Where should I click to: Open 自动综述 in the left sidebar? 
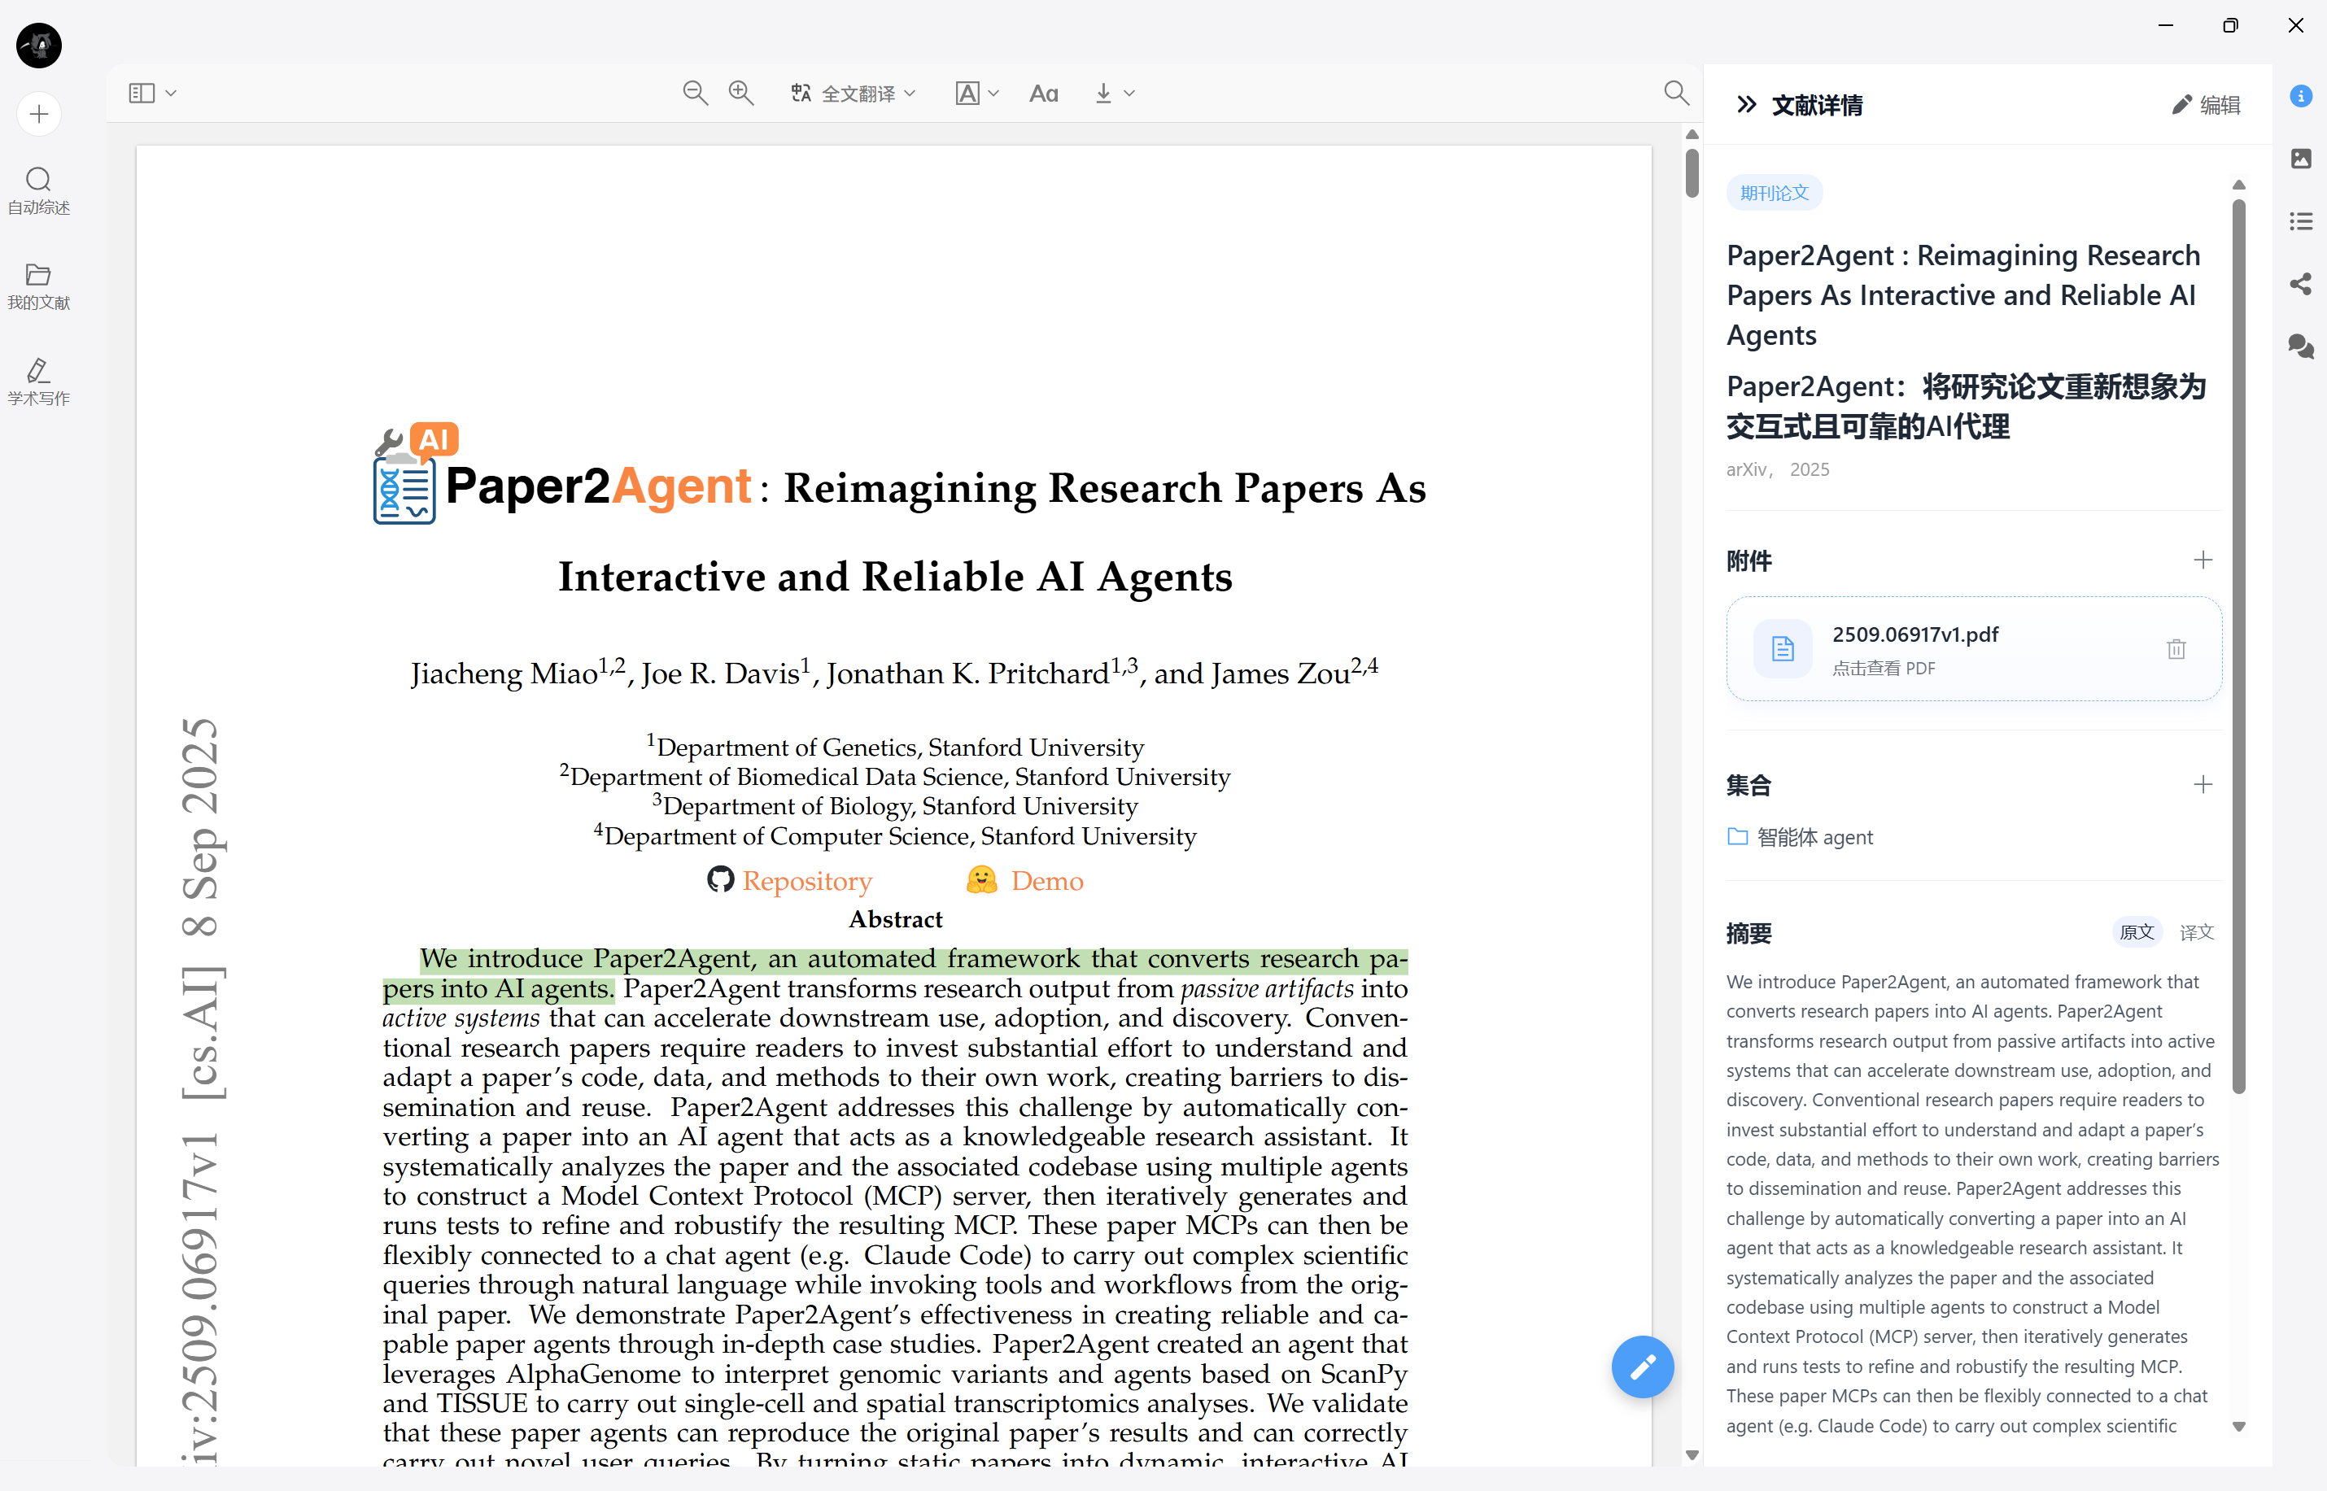click(39, 190)
